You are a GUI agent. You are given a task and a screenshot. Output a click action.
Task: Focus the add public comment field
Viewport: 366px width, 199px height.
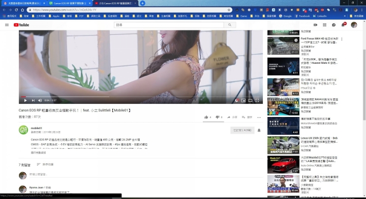click(x=146, y=174)
